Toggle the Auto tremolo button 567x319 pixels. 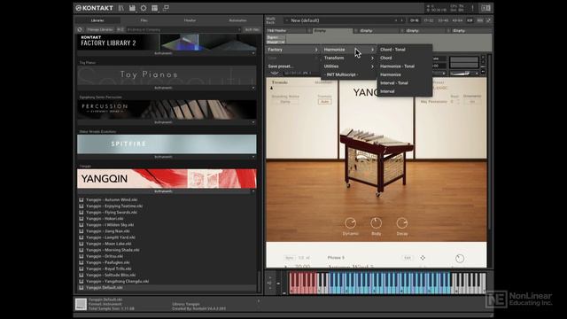click(x=324, y=102)
